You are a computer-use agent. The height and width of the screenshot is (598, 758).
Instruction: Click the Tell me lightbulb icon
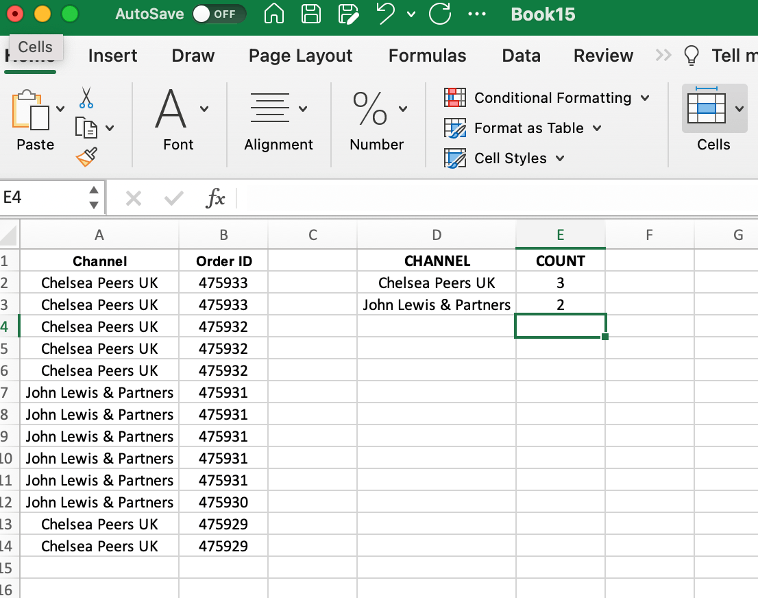tap(692, 55)
